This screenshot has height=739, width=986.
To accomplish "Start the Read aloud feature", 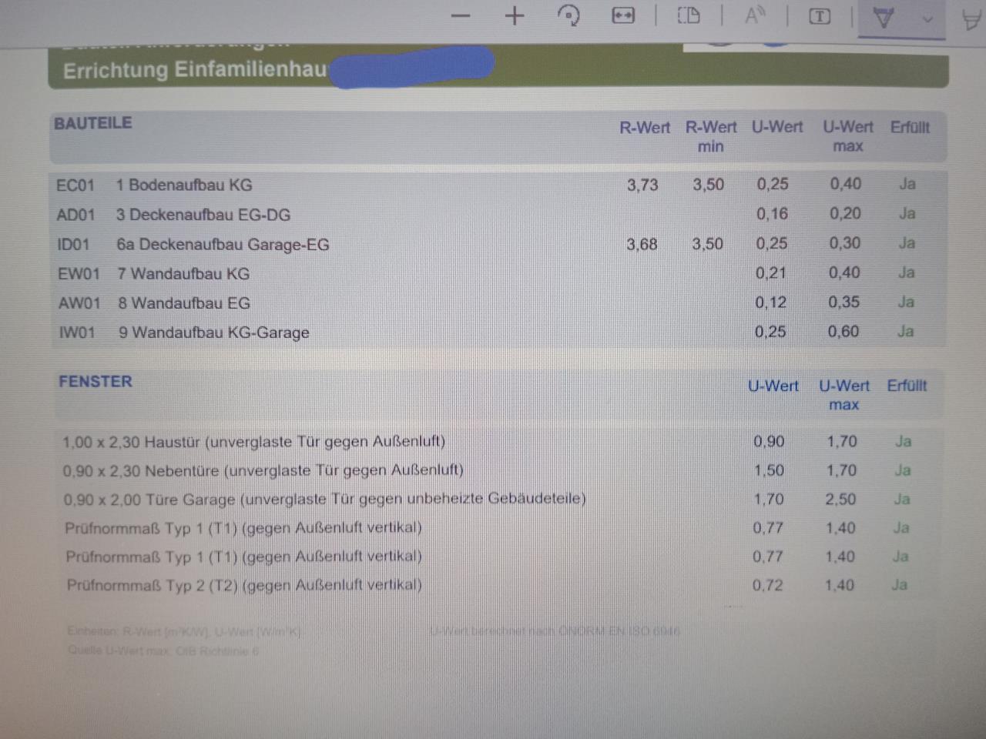I will pos(754,16).
